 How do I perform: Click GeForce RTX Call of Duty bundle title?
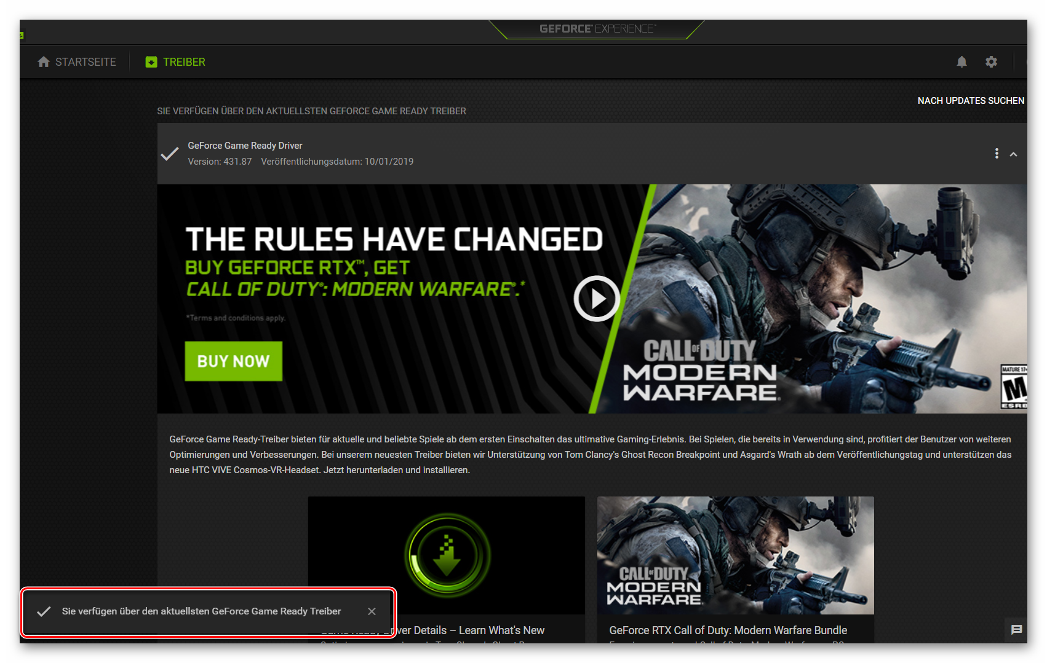pos(728,630)
